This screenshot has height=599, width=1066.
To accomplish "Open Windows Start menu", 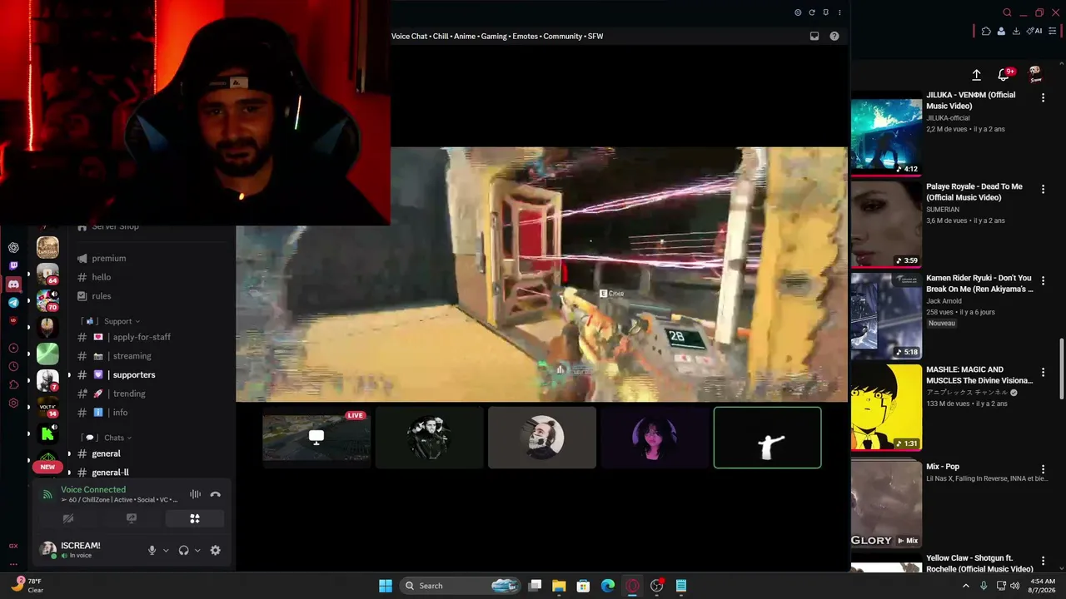I will point(386,586).
